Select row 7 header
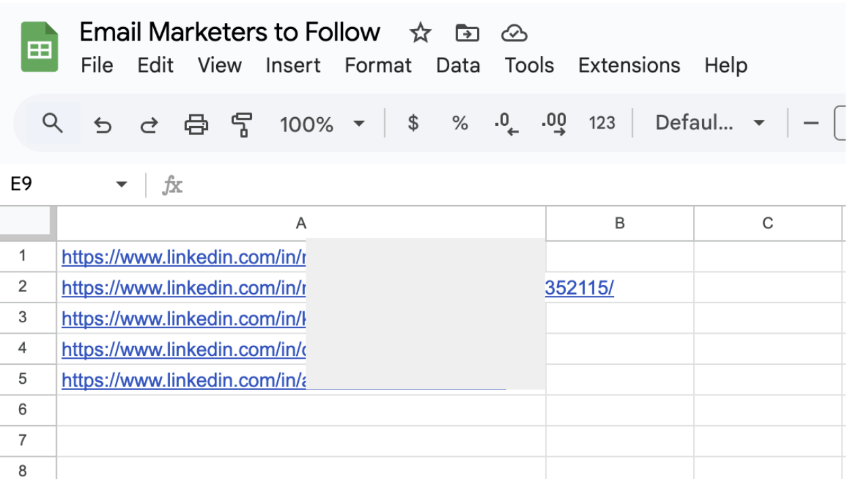The image size is (847, 486). point(28,441)
